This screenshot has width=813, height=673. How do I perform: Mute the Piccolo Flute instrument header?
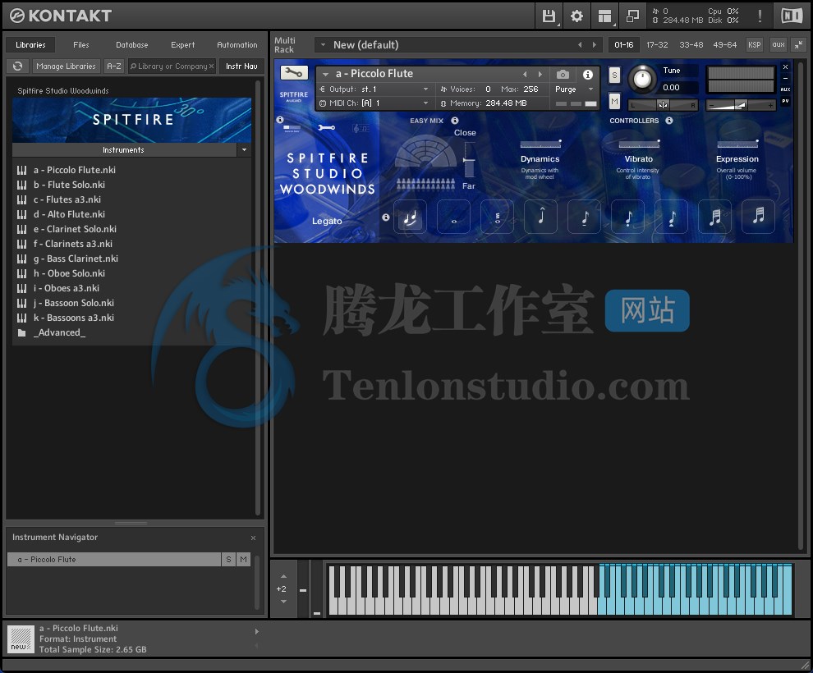pyautogui.click(x=614, y=101)
